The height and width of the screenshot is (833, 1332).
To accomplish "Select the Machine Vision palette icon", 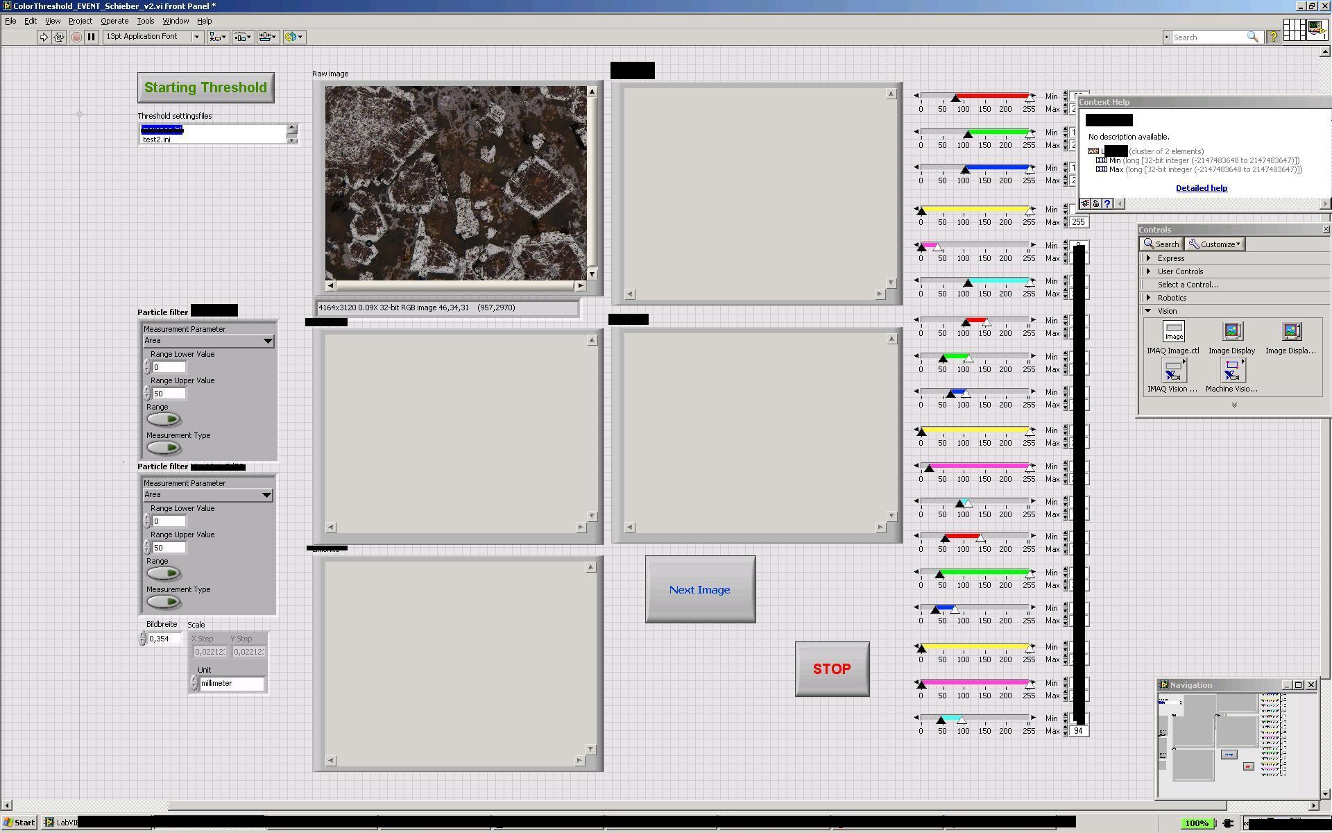I will coord(1231,371).
